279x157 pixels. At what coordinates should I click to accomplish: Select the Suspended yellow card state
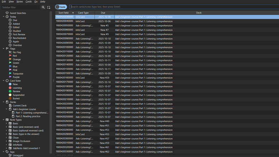[20, 95]
